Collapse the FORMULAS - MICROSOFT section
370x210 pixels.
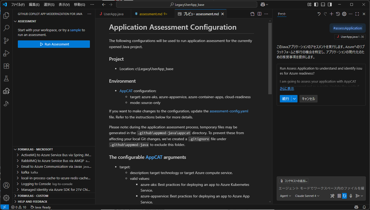[x=15, y=149]
